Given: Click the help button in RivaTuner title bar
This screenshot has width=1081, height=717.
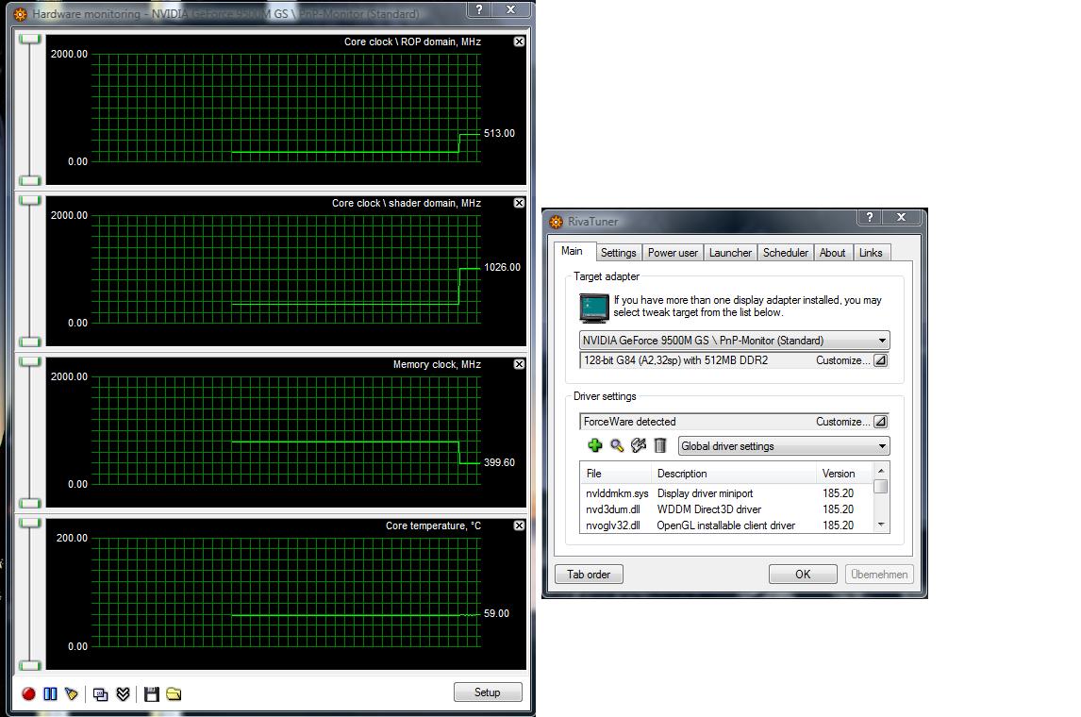Looking at the screenshot, I should click(x=870, y=217).
